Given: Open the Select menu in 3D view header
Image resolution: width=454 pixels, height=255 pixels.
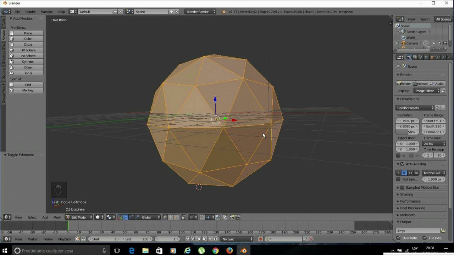Looking at the screenshot, I should tap(32, 217).
